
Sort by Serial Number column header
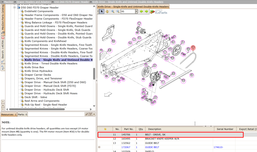[x=225, y=129]
